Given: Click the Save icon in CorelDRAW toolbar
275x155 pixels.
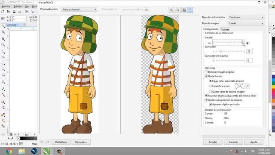Looking at the screenshot, I should tap(14, 12).
